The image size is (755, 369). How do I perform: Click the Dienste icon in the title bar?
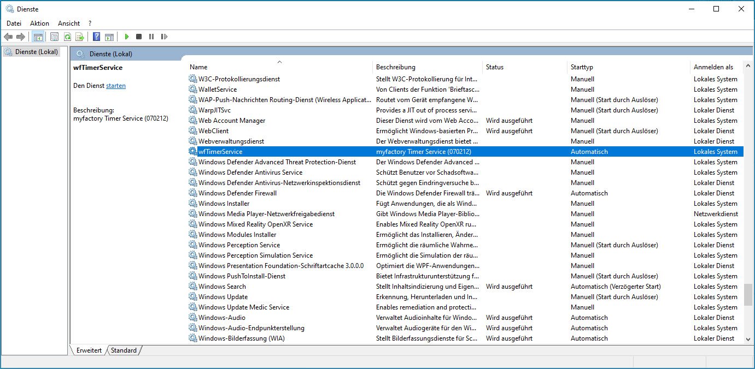[x=9, y=9]
